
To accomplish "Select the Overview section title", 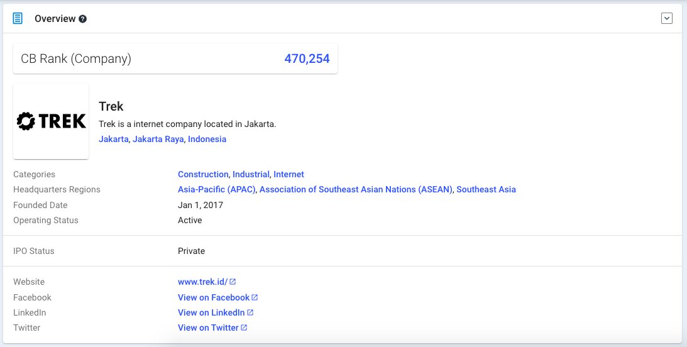I will (x=55, y=18).
